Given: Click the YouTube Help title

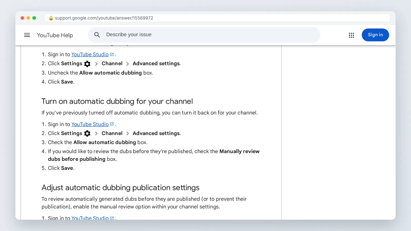Looking at the screenshot, I should (55, 35).
